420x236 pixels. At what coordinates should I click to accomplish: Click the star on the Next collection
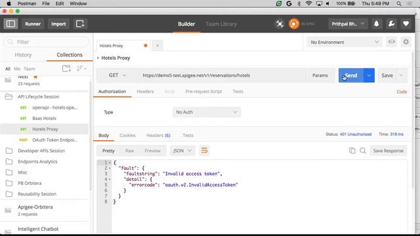click(x=35, y=77)
